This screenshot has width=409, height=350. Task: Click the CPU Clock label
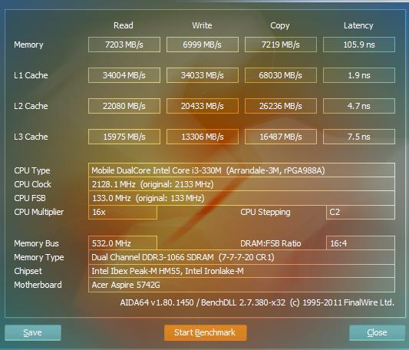tap(32, 184)
